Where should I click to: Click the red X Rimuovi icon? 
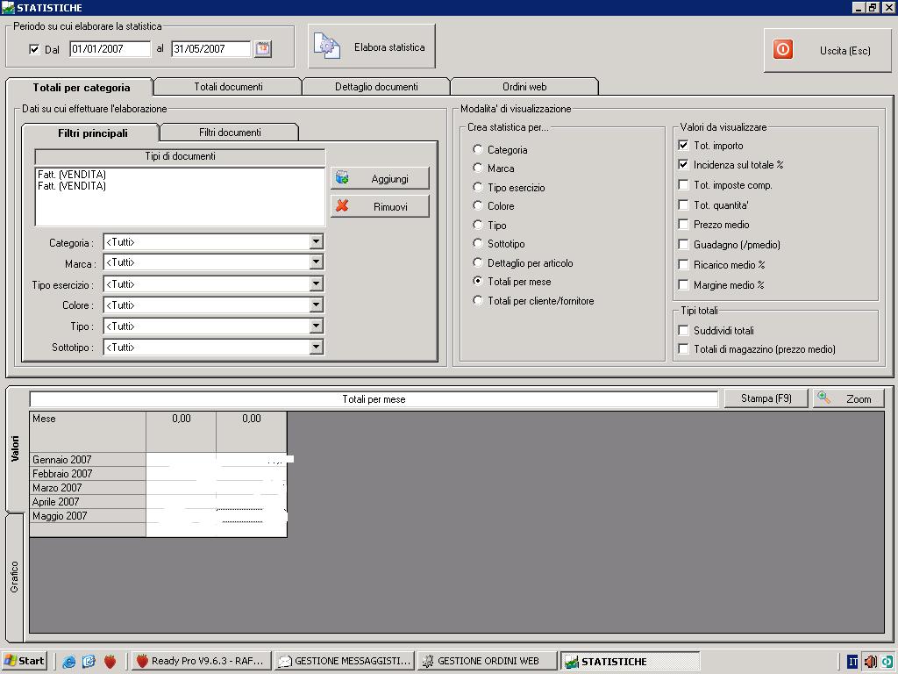[343, 205]
